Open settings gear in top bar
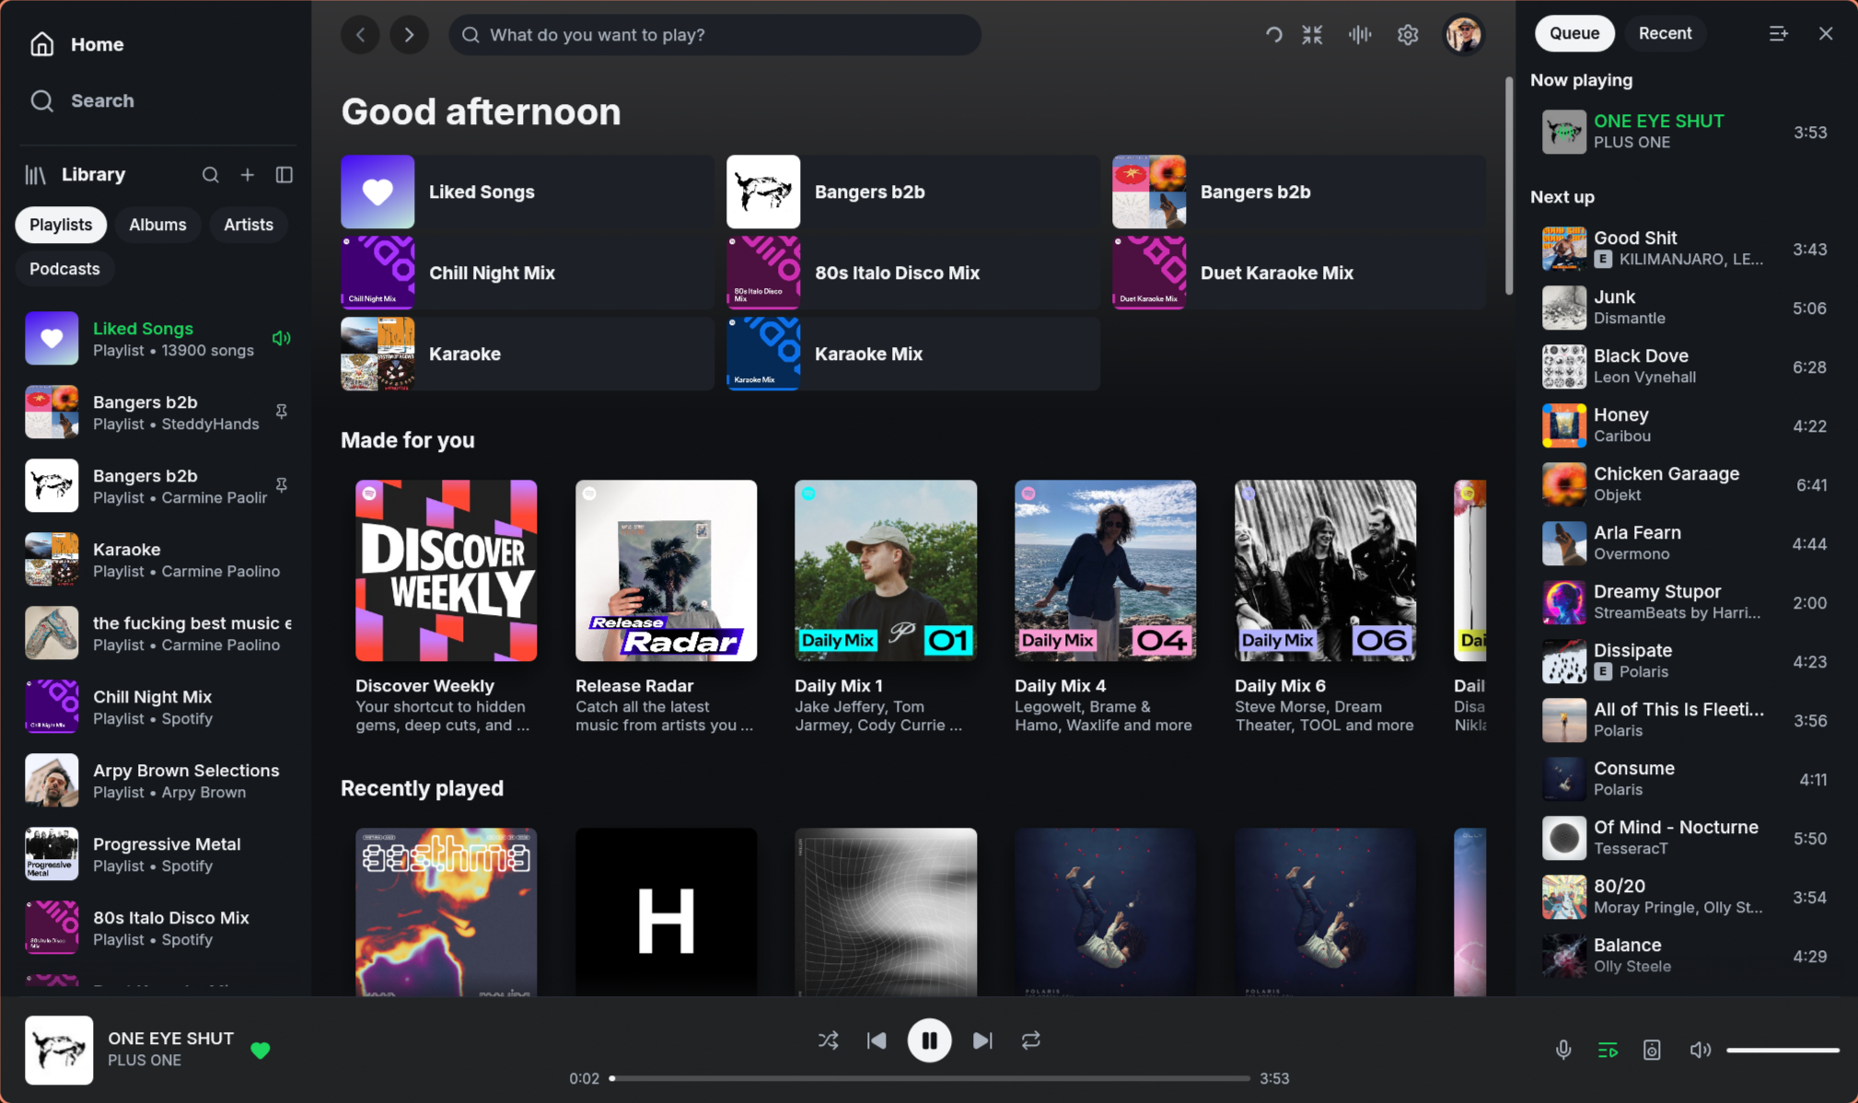Image resolution: width=1858 pixels, height=1103 pixels. click(1408, 35)
